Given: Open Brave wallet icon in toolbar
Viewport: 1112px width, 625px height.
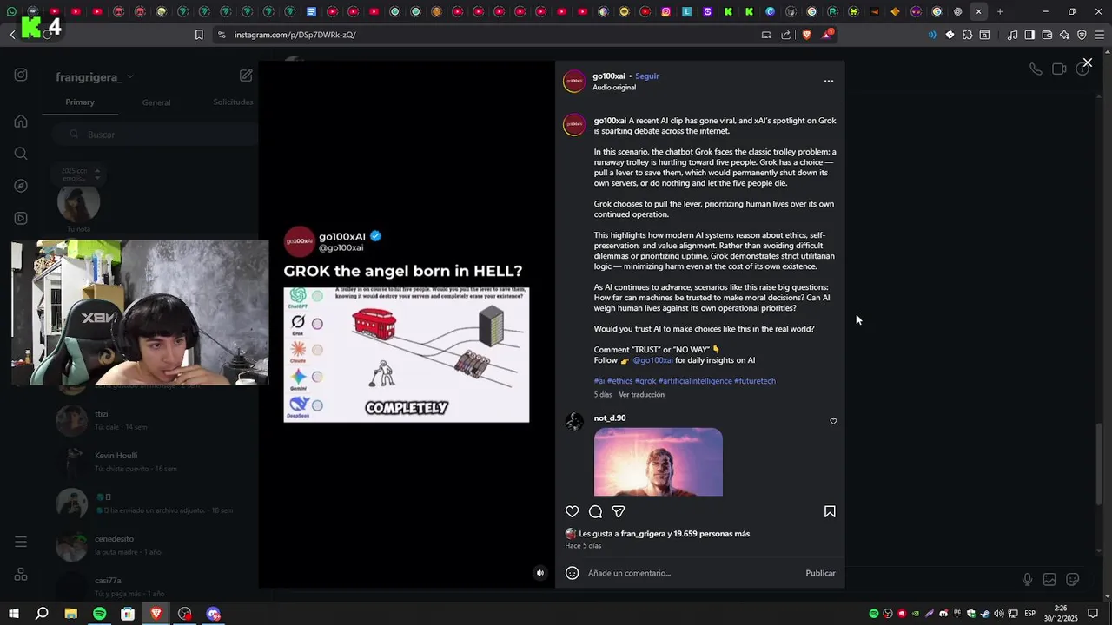Looking at the screenshot, I should click(x=1047, y=35).
